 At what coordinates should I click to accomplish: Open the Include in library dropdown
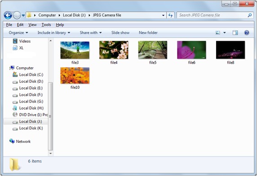54,33
